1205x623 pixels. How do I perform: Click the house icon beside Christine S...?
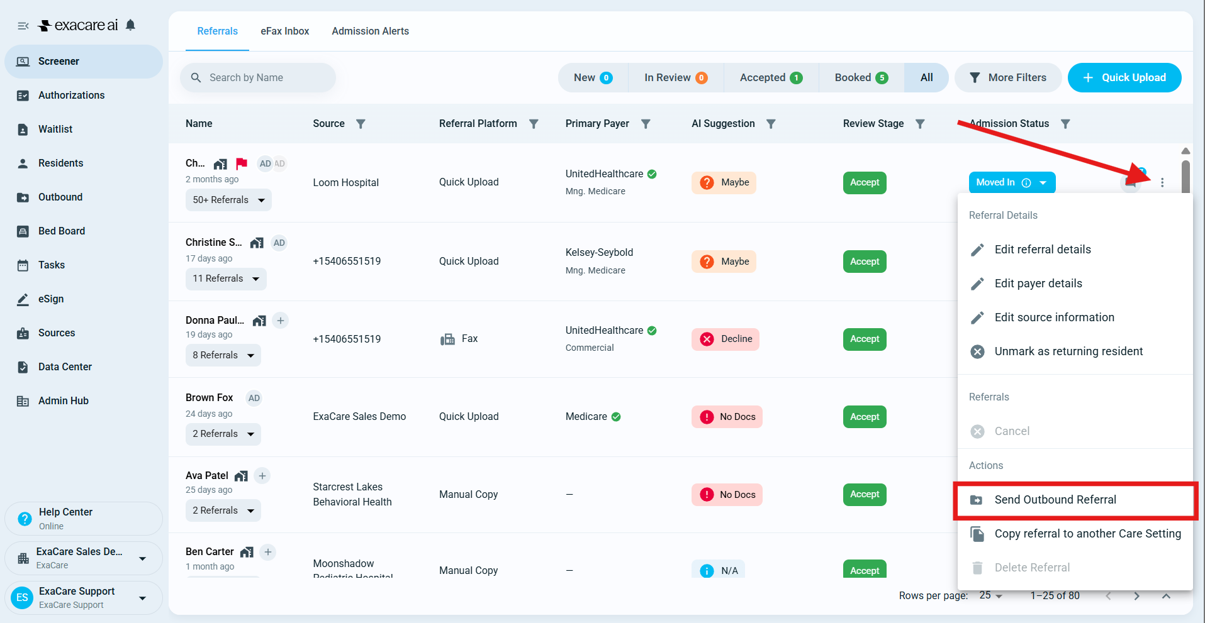(257, 243)
